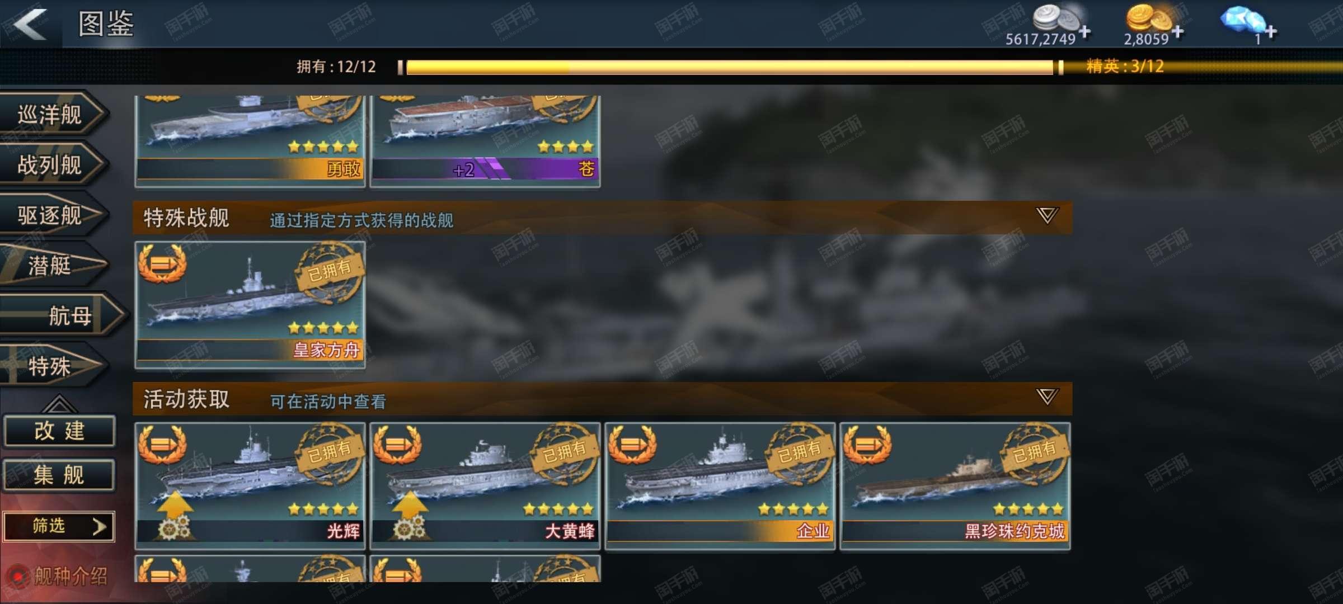1343x604 pixels.
Task: Open the 企业 carrier card
Action: (x=720, y=486)
